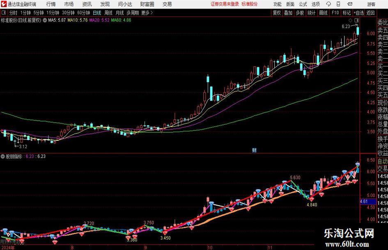This screenshot has height=250, width=388.
Task: Open the 问小达 menu
Action: click(125, 4)
